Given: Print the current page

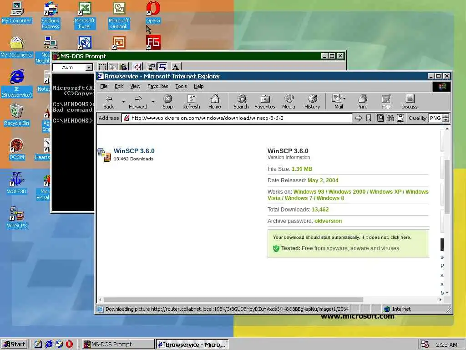Looking at the screenshot, I should (x=362, y=102).
